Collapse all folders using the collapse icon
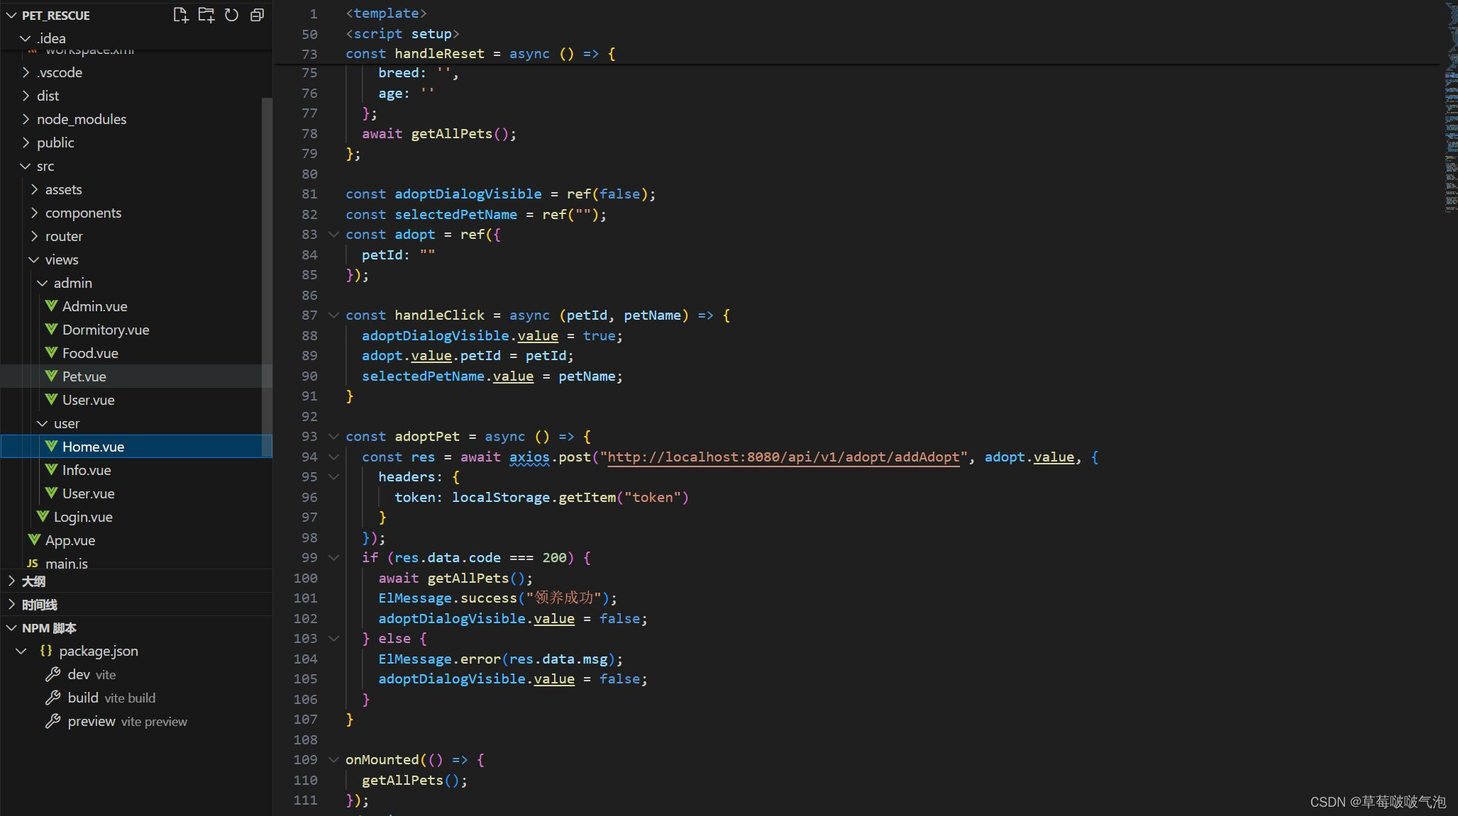The height and width of the screenshot is (816, 1458). [257, 15]
